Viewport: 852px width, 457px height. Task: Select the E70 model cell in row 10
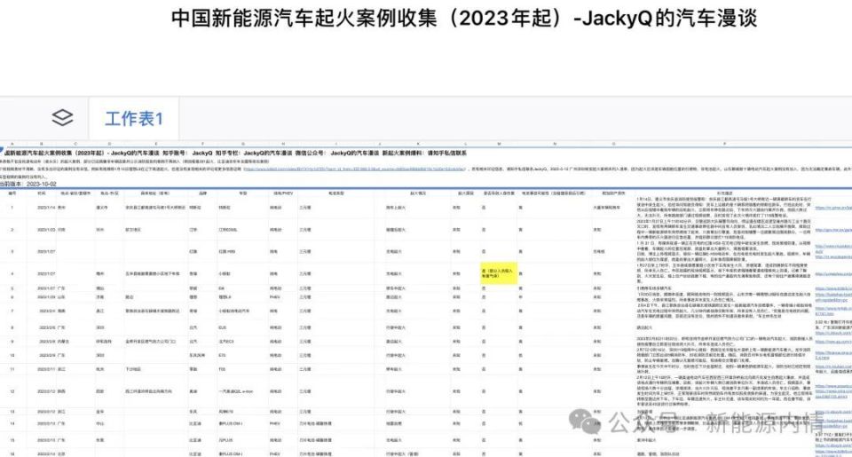pyautogui.click(x=222, y=355)
